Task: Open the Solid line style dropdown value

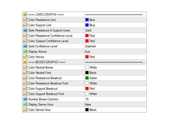Action: pyautogui.click(x=115, y=30)
